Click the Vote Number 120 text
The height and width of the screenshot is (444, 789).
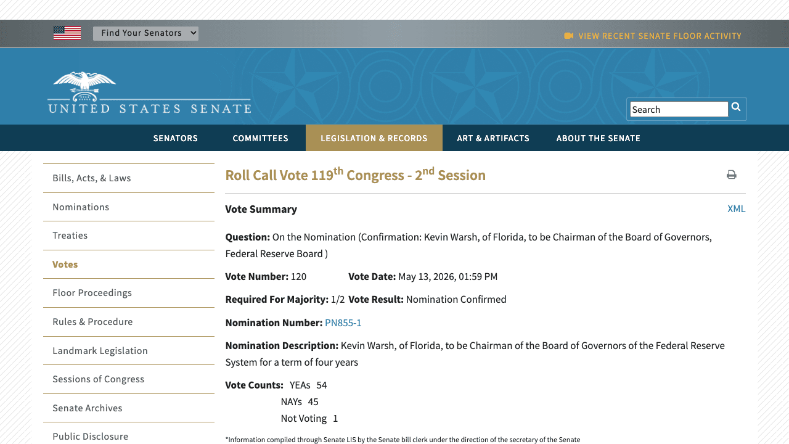click(x=266, y=276)
